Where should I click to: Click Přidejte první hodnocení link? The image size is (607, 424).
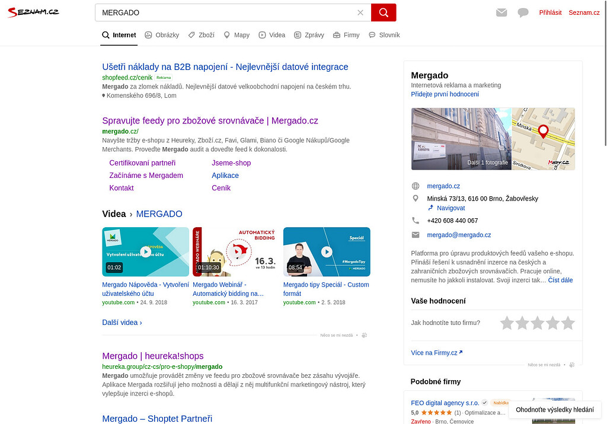445,94
